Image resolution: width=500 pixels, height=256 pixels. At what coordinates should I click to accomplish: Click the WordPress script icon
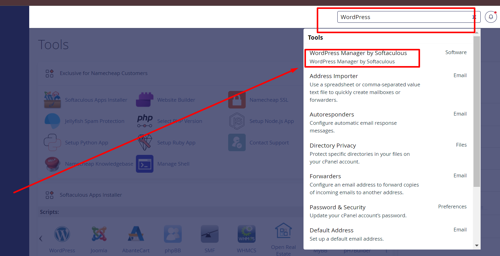tap(62, 234)
